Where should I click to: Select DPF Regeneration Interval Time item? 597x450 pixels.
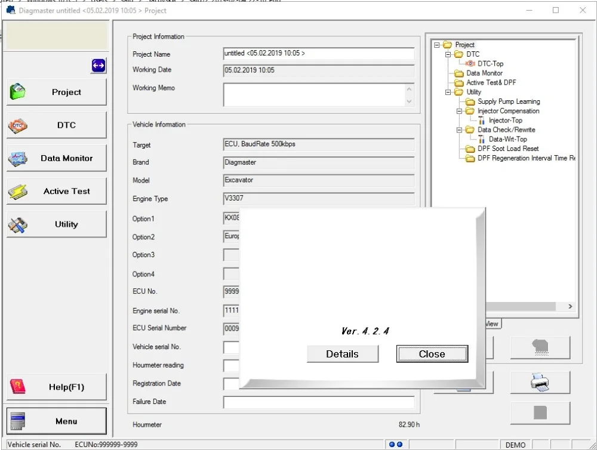click(x=526, y=158)
